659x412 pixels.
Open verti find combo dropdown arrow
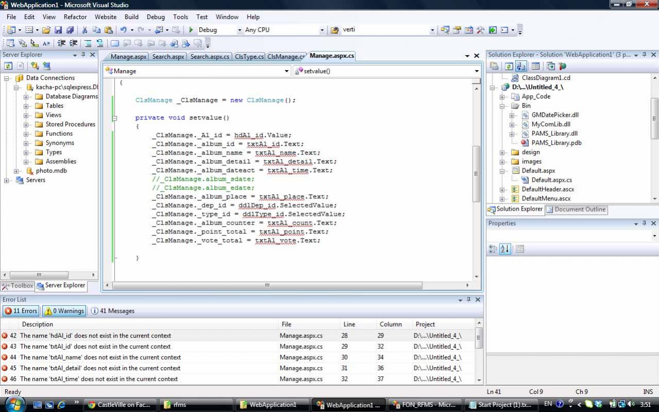coord(432,30)
